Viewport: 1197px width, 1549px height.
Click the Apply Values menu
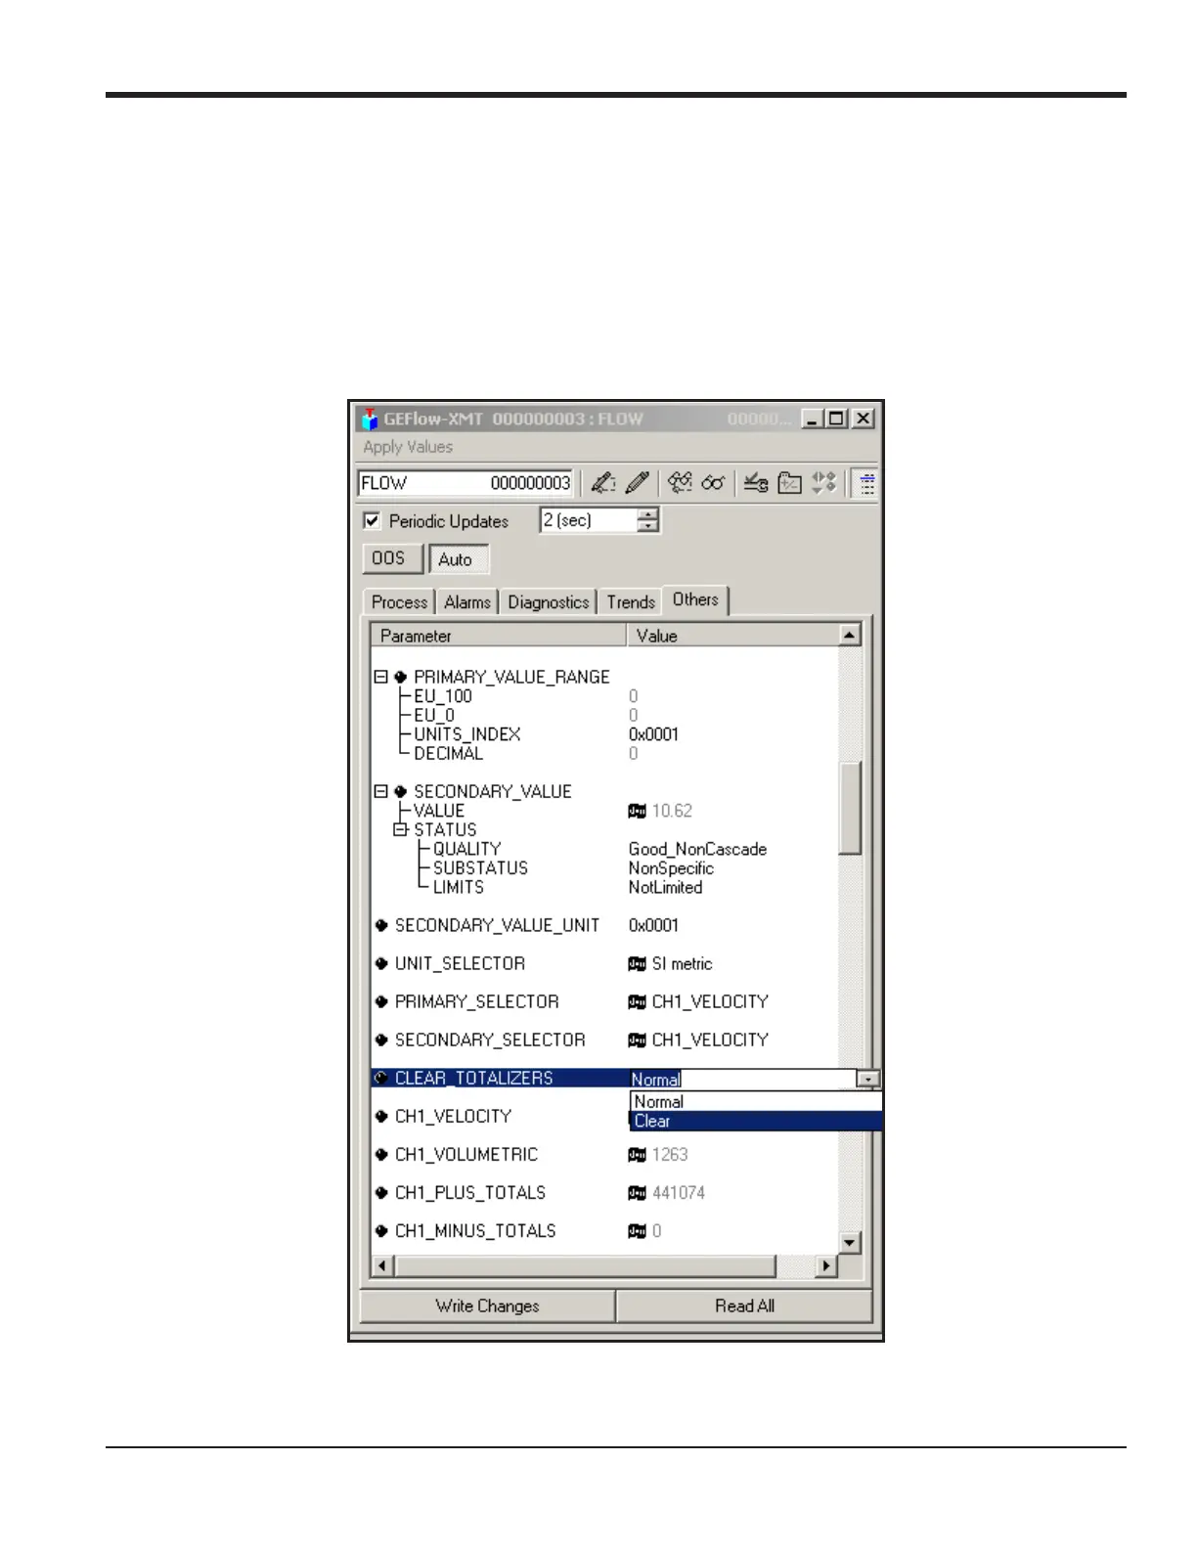408,447
